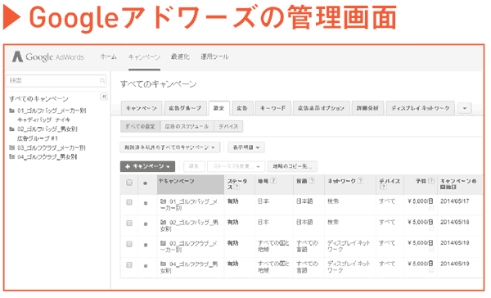This screenshot has width=491, height=298.
Task: Select the すべての設定 sub-tab
Action: (140, 127)
